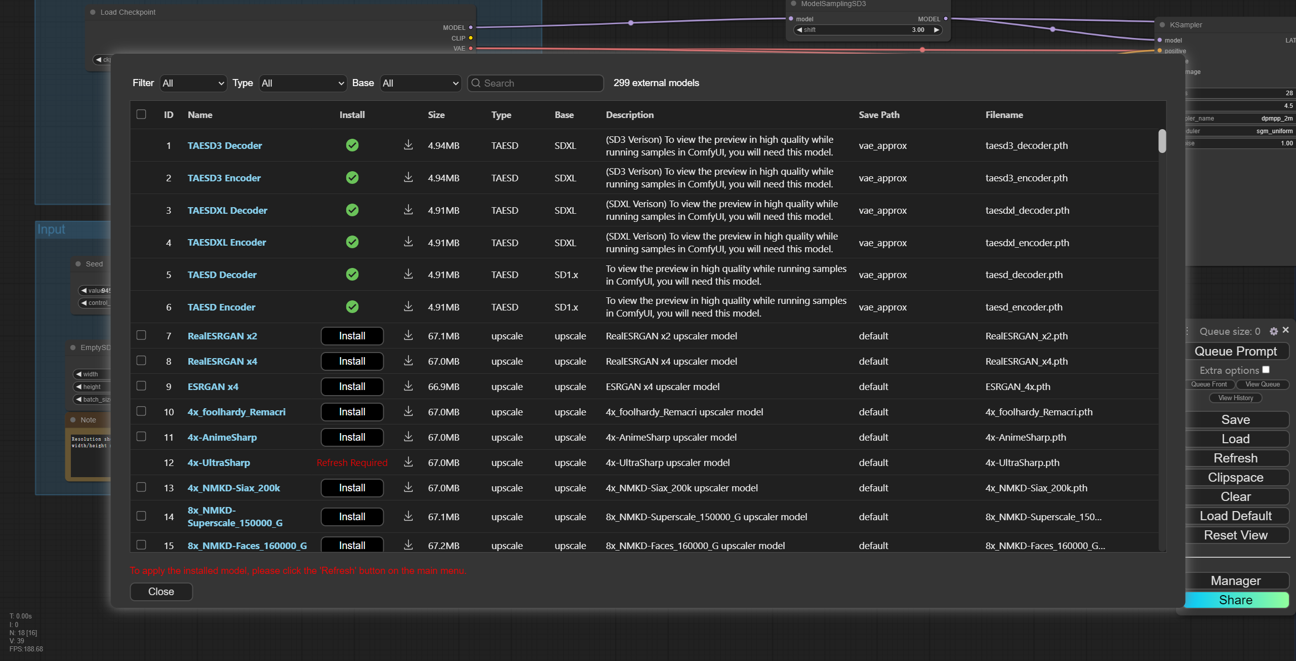Sort table by Filename column header
The height and width of the screenshot is (661, 1296).
click(x=1004, y=115)
